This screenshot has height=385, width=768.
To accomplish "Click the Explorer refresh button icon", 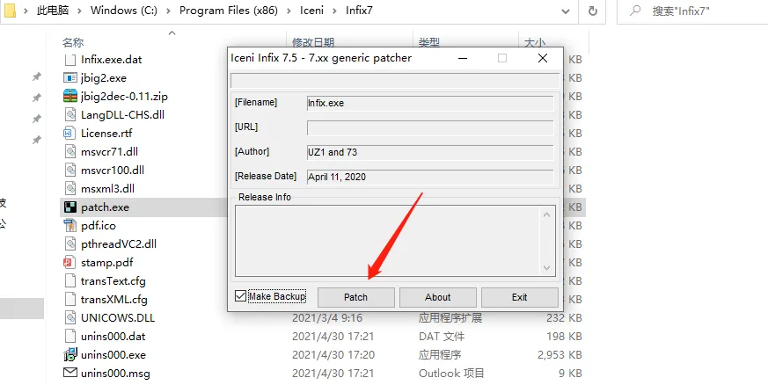I will [x=593, y=11].
